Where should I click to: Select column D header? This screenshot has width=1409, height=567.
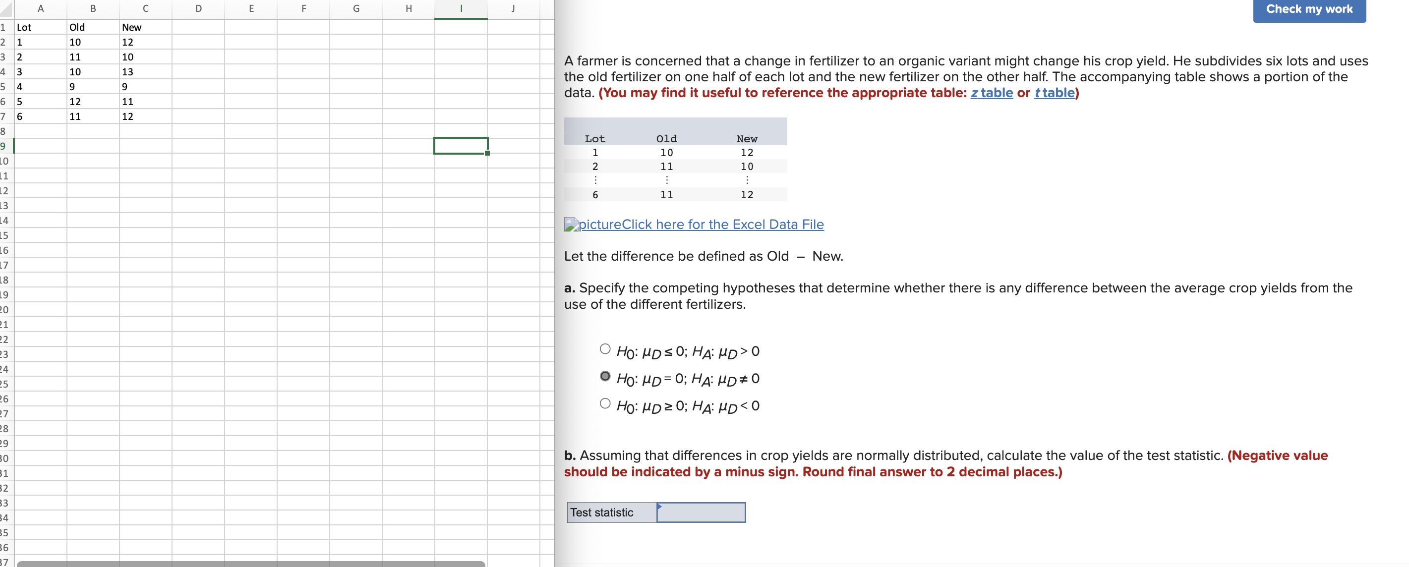pyautogui.click(x=198, y=9)
